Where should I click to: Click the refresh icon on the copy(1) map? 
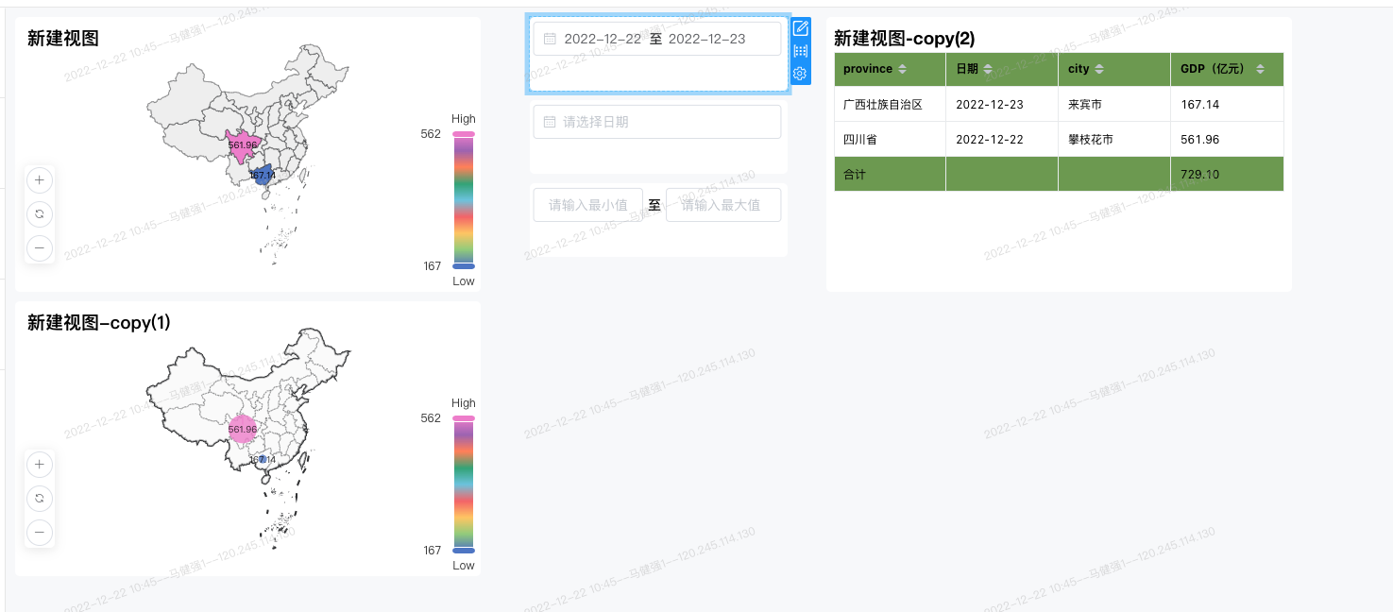(40, 499)
